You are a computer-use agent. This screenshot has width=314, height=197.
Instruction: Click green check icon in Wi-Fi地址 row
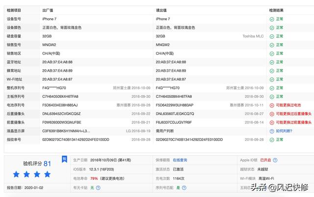pyautogui.click(x=272, y=80)
